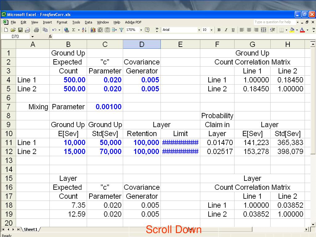Click the Select All corner button
The height and width of the screenshot is (237, 316).
coord(8,44)
